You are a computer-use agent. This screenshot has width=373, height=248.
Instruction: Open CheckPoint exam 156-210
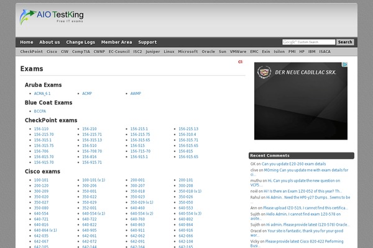[90, 129]
